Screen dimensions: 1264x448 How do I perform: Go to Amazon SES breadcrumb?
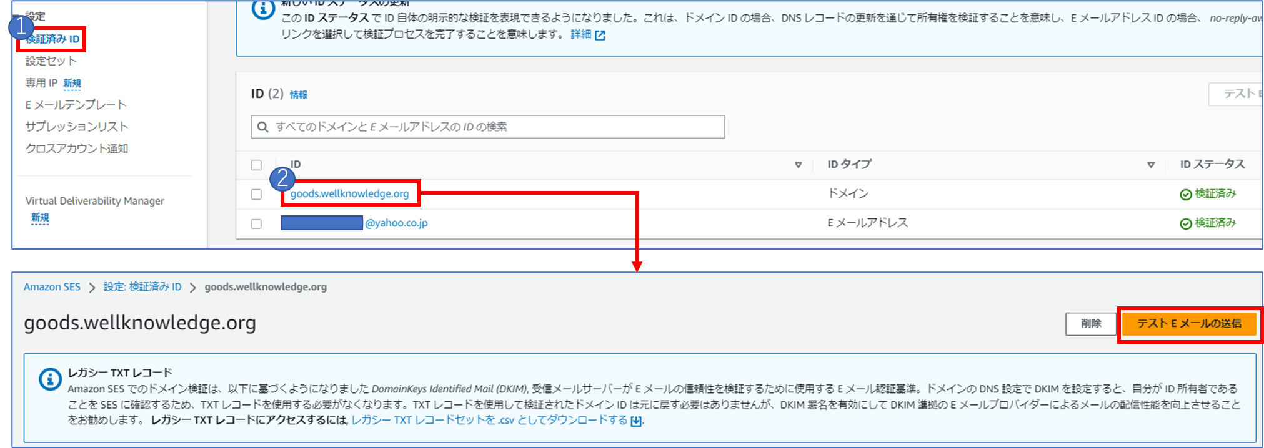click(x=52, y=287)
